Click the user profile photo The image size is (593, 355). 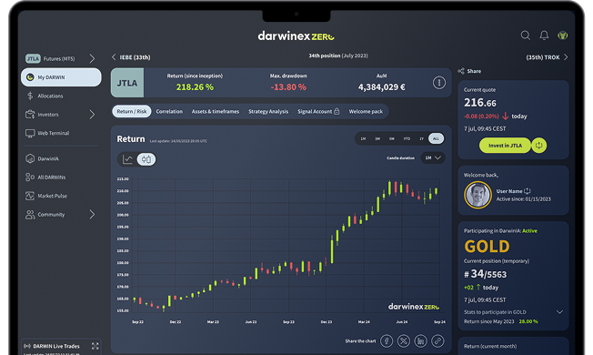[477, 195]
